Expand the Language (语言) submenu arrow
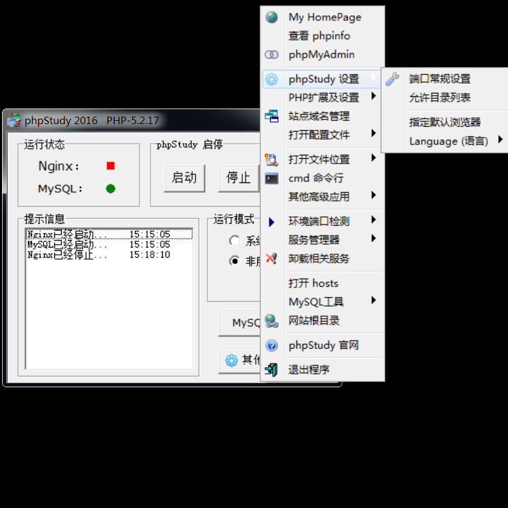 [501, 139]
